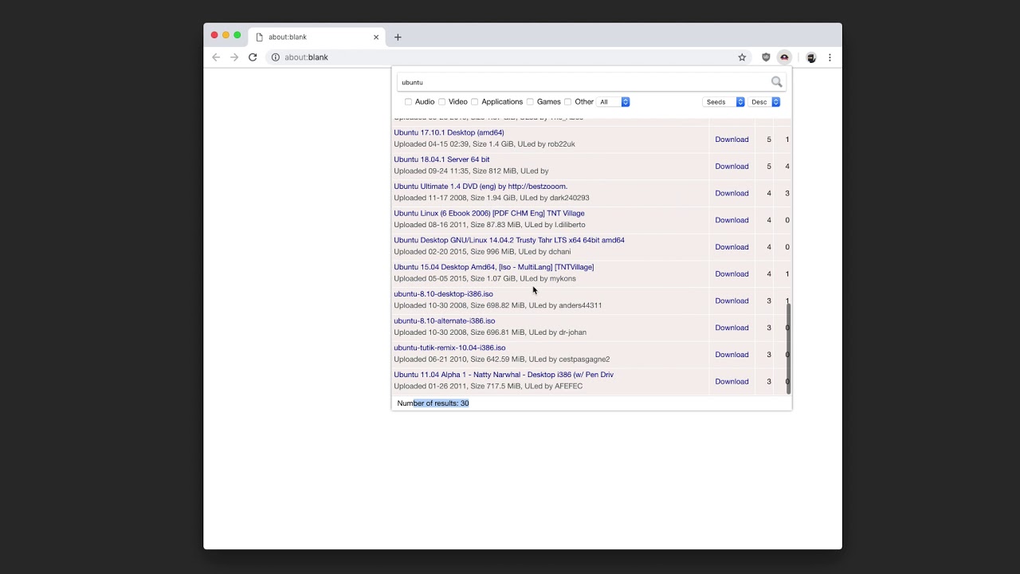
Task: Open Ubuntu Desktop 14.04.2 Trusty Tahr link
Action: [509, 240]
